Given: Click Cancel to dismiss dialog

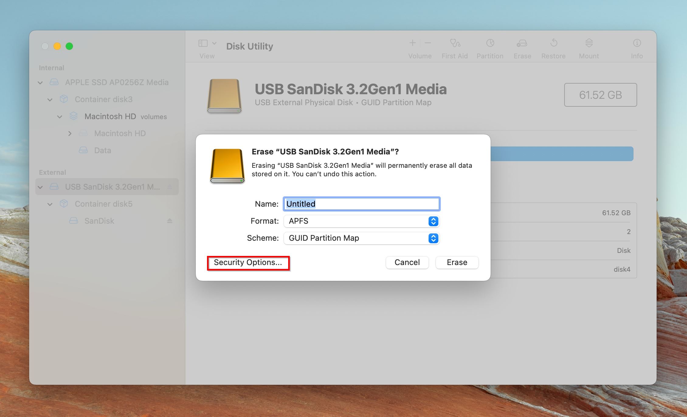Looking at the screenshot, I should 407,262.
